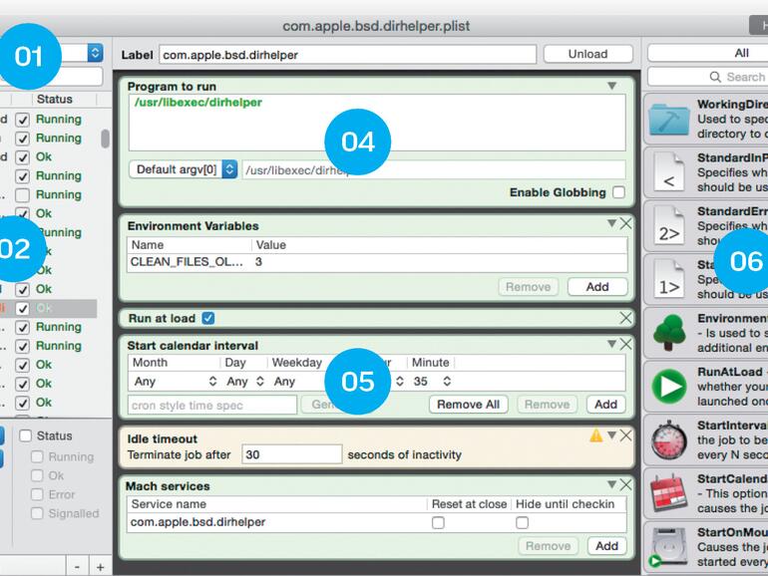Add an environment variable

pos(597,287)
